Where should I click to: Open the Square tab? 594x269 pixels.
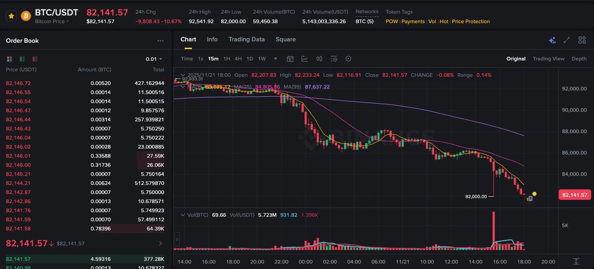[x=286, y=40]
